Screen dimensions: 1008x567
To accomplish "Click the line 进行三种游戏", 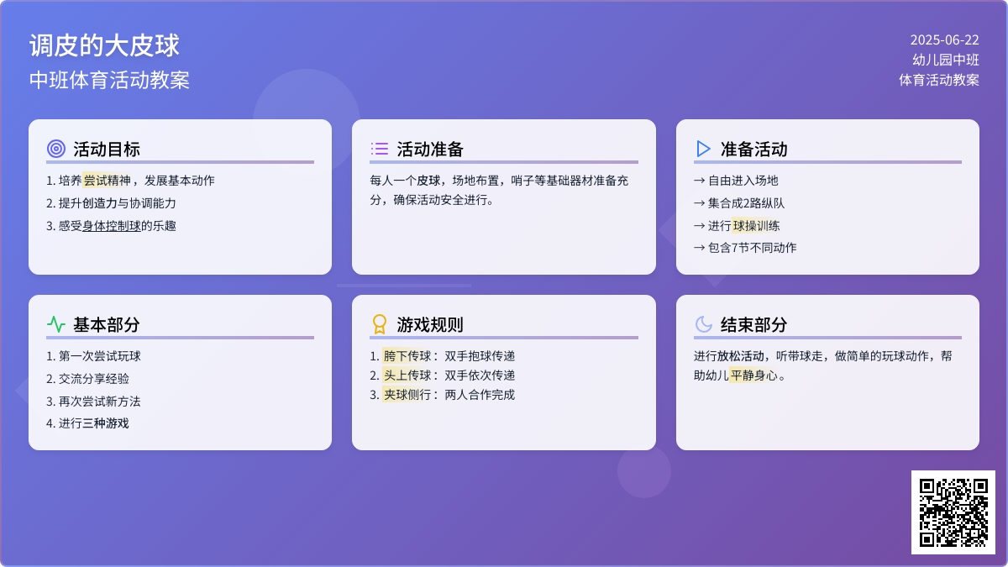I will (x=87, y=423).
